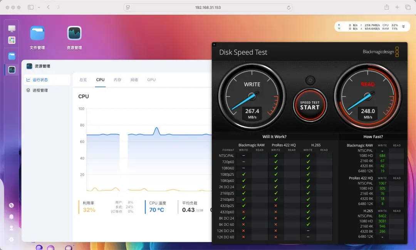Click the Disk Speed Test settings gear

point(310,80)
